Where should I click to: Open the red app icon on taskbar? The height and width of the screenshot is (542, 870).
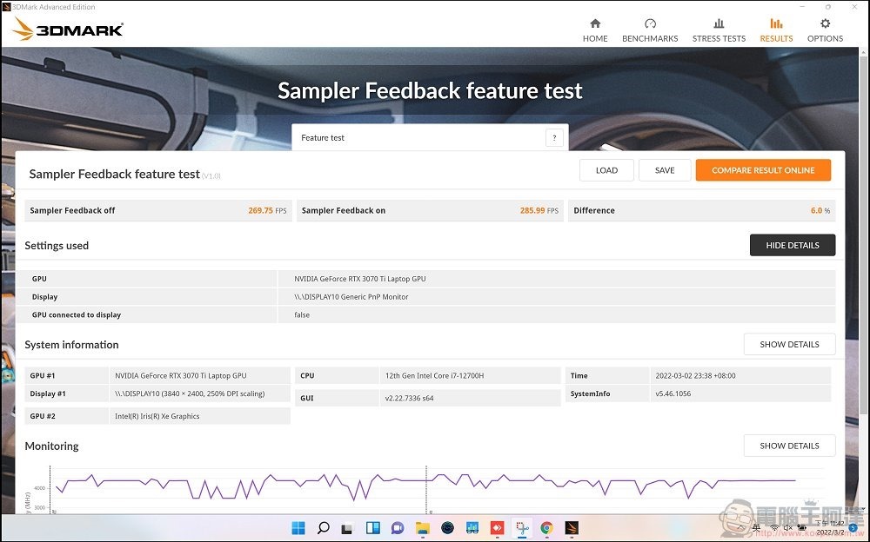tap(497, 528)
